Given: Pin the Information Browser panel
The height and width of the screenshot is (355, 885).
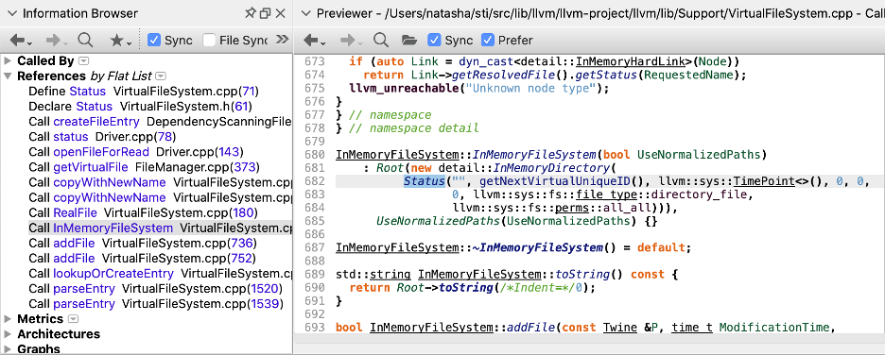Looking at the screenshot, I should click(251, 13).
